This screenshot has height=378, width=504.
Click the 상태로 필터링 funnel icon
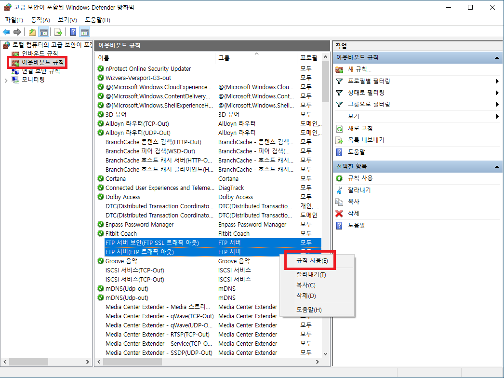point(339,93)
